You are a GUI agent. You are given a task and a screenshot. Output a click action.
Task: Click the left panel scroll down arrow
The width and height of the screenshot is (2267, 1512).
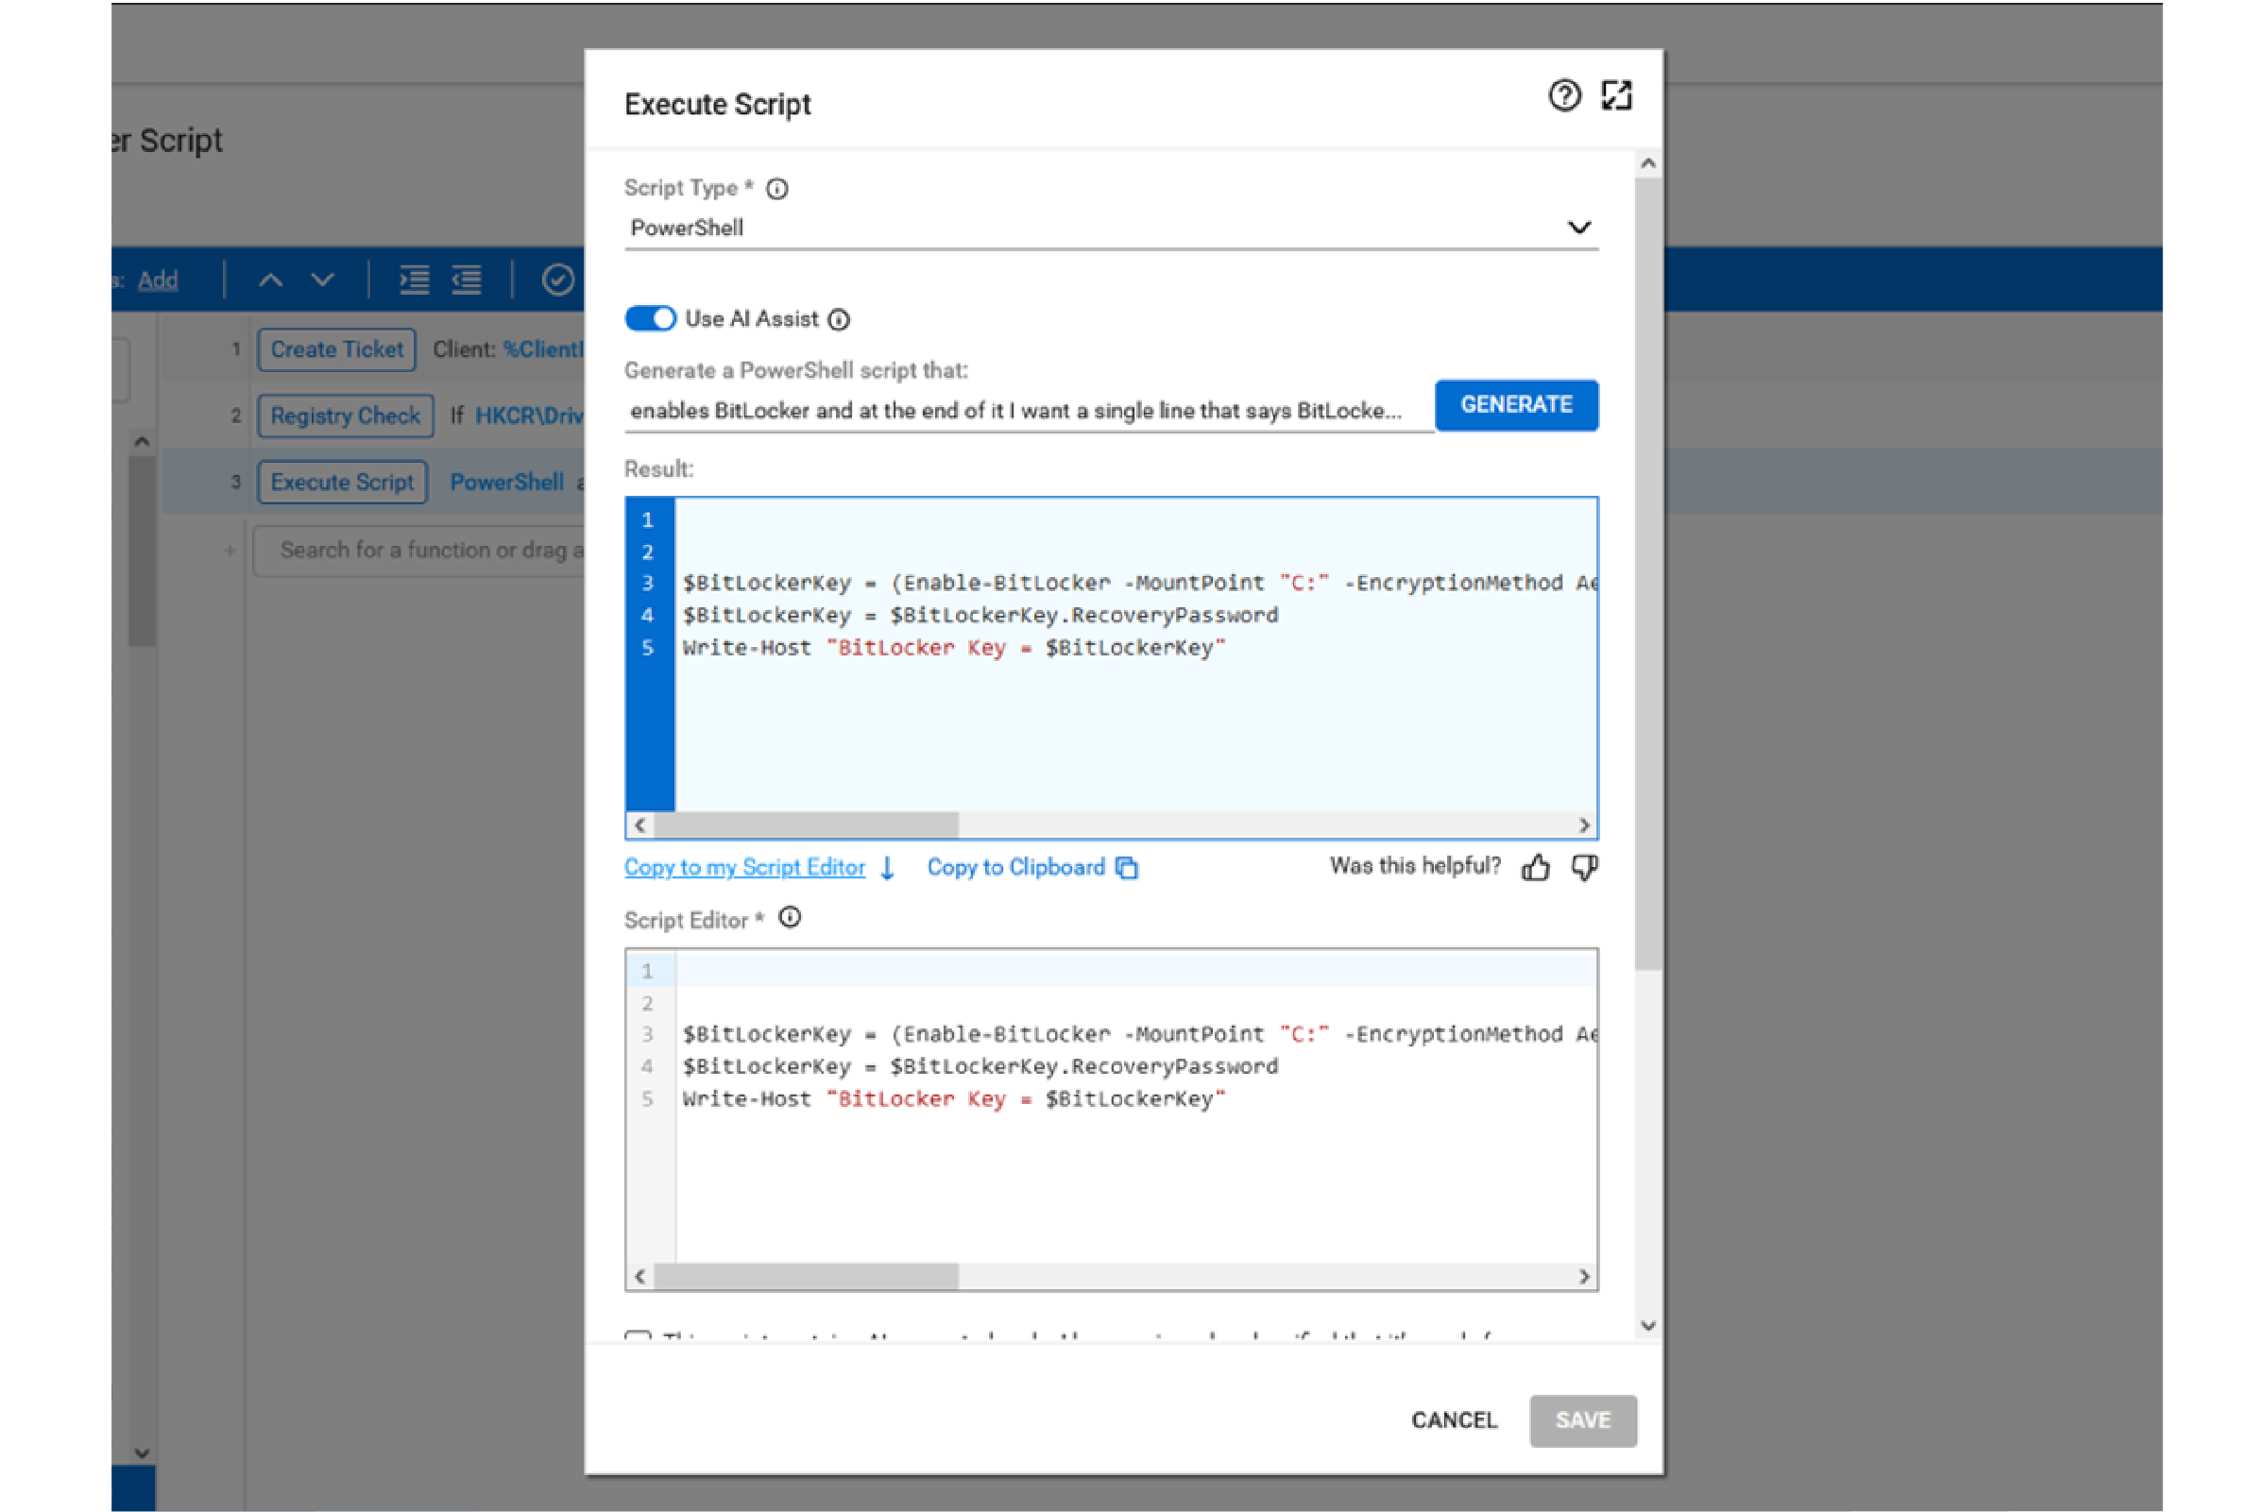[142, 1453]
